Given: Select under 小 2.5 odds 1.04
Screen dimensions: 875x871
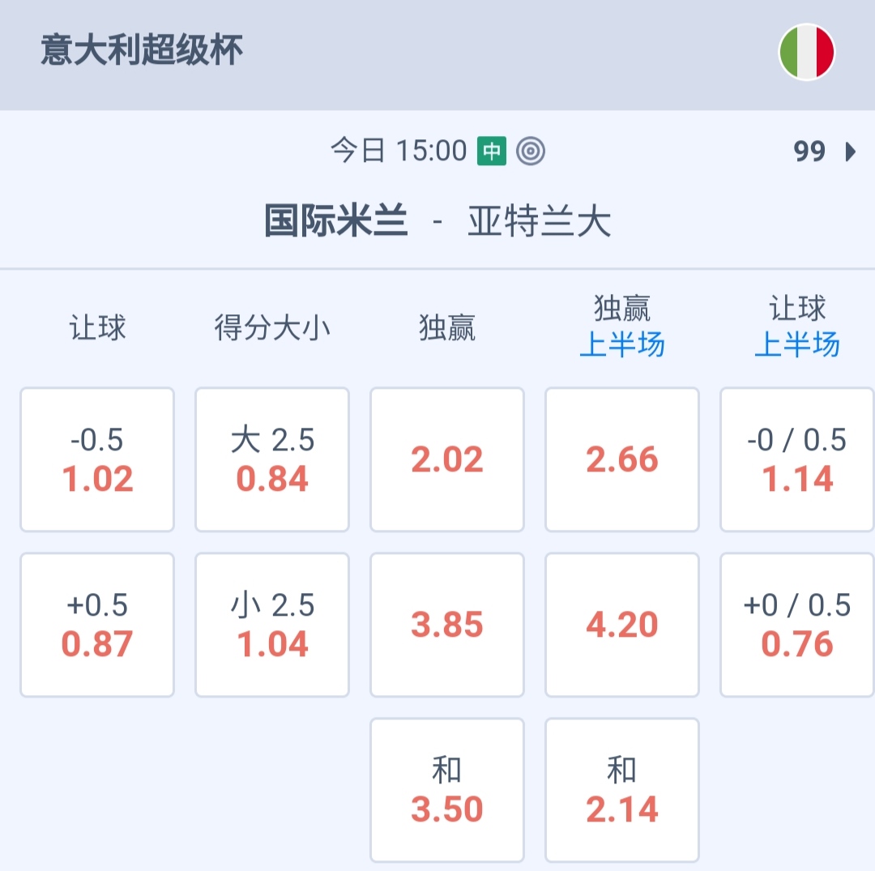Looking at the screenshot, I should pyautogui.click(x=272, y=625).
